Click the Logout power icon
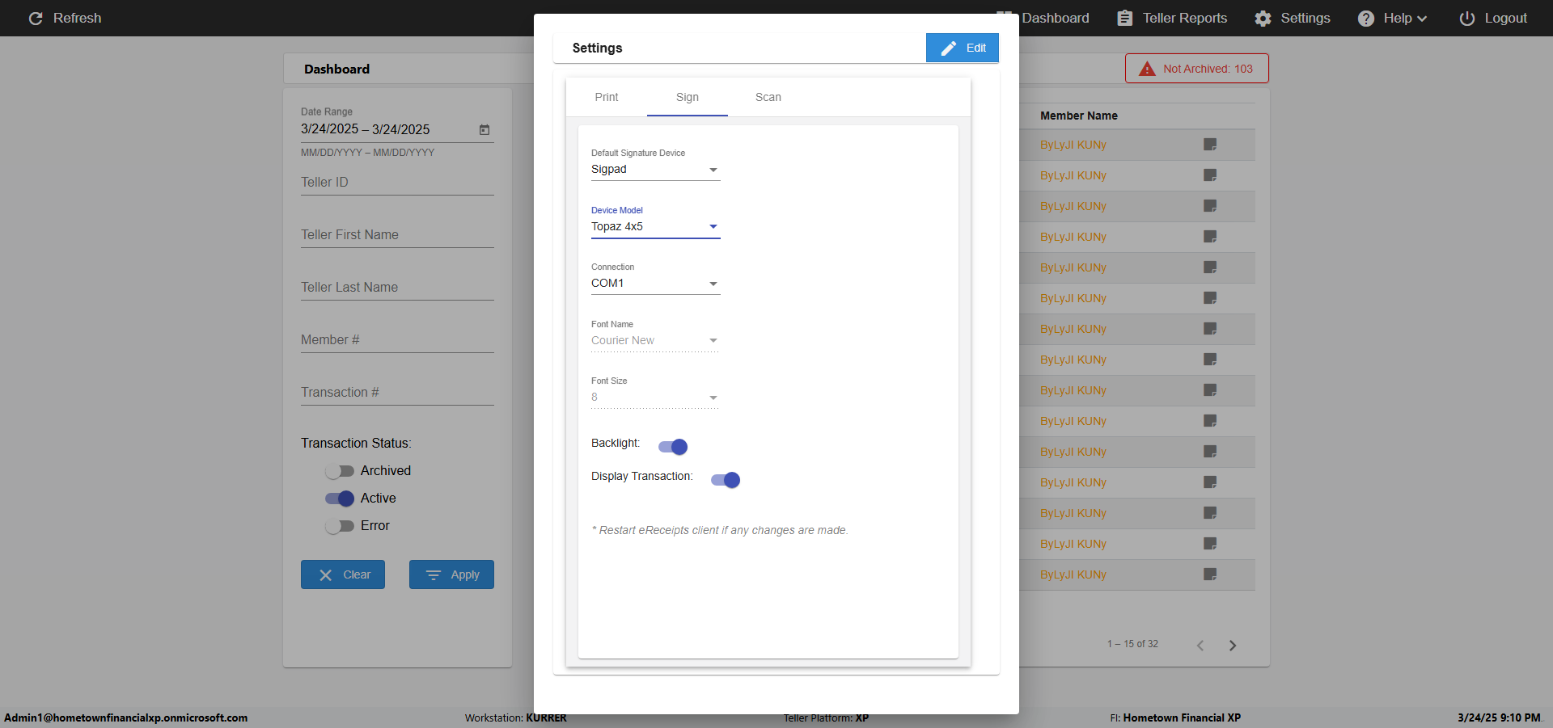 click(1466, 19)
